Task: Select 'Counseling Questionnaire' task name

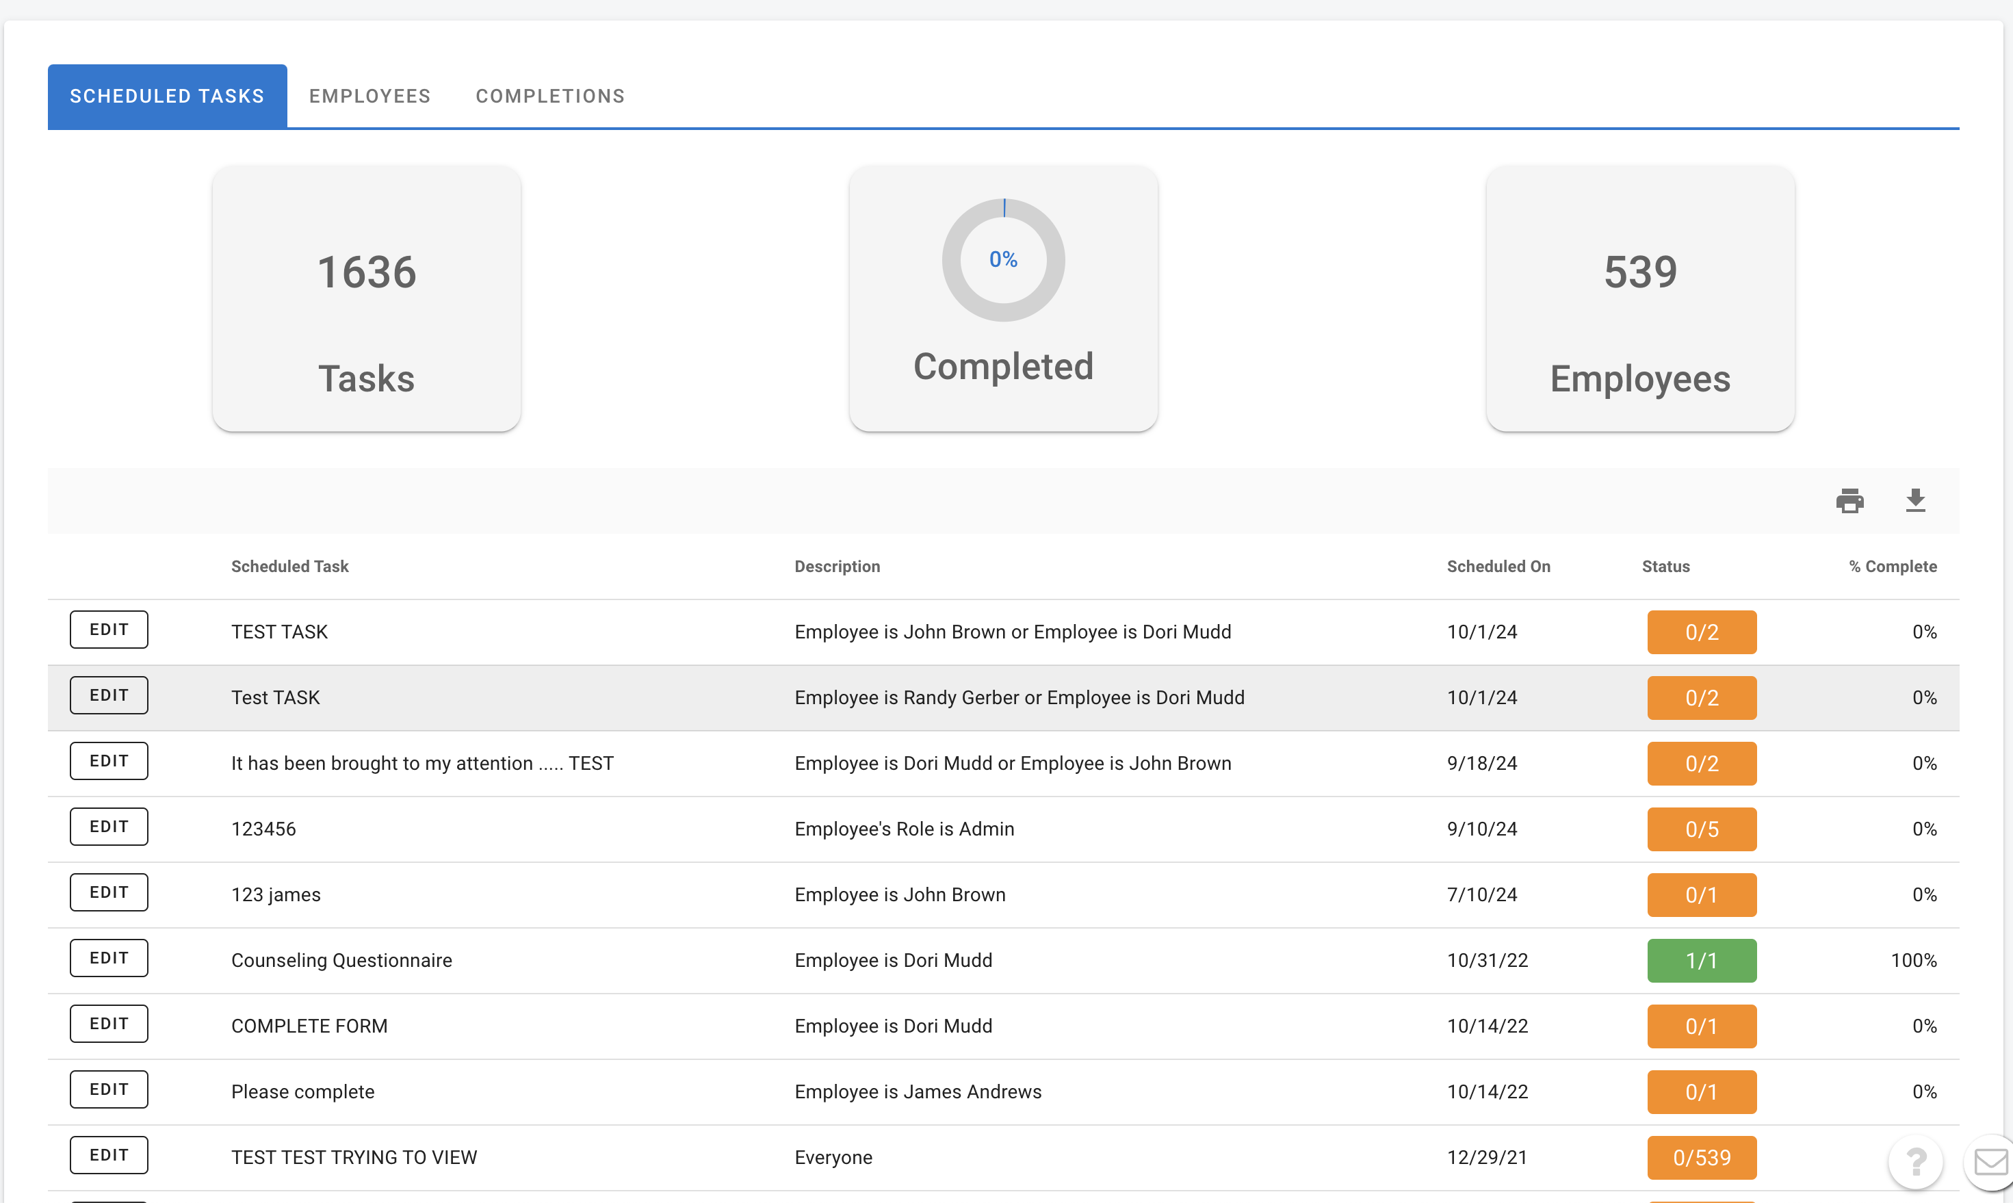Action: [x=341, y=961]
